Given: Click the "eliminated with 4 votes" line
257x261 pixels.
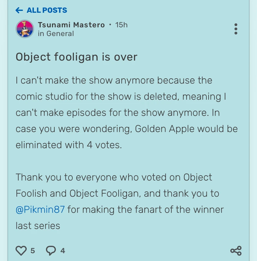Looking at the screenshot, I should [69, 145].
